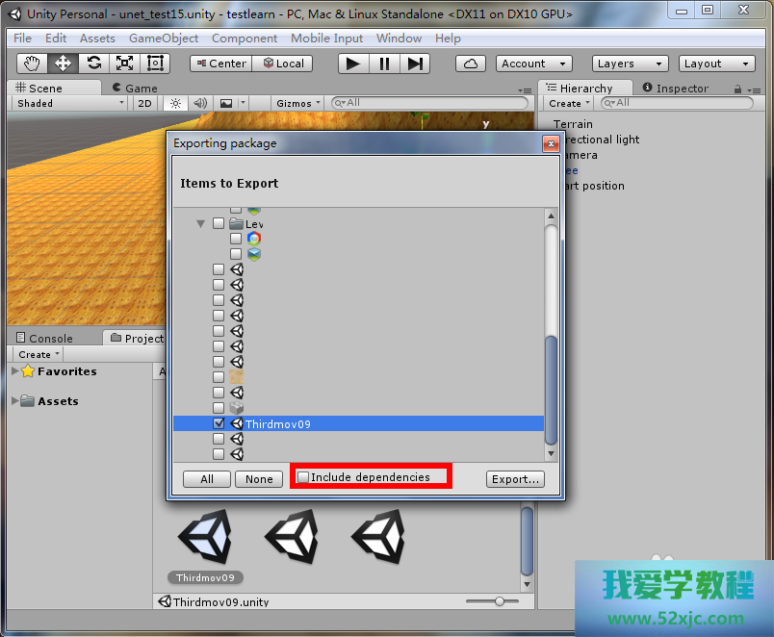
Task: Enable Include dependencies checkbox
Action: pyautogui.click(x=303, y=477)
